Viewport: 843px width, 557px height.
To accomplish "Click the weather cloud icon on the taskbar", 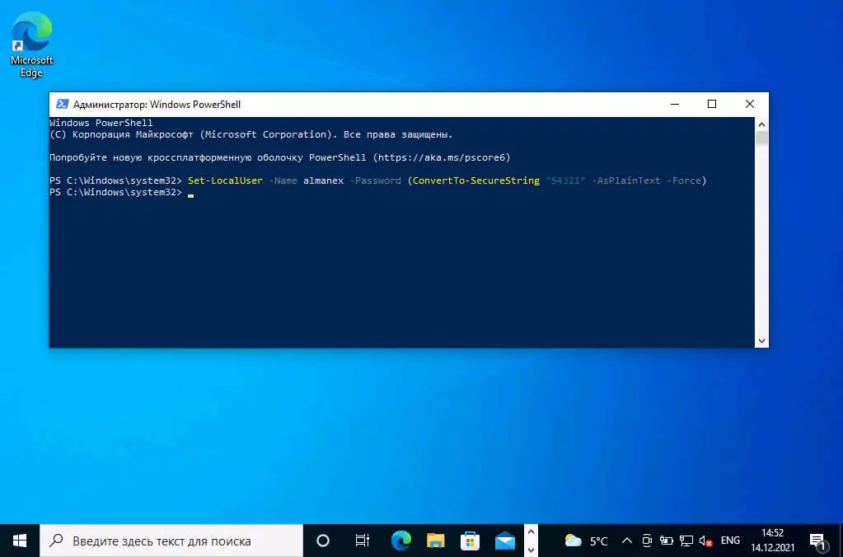I will click(x=573, y=541).
